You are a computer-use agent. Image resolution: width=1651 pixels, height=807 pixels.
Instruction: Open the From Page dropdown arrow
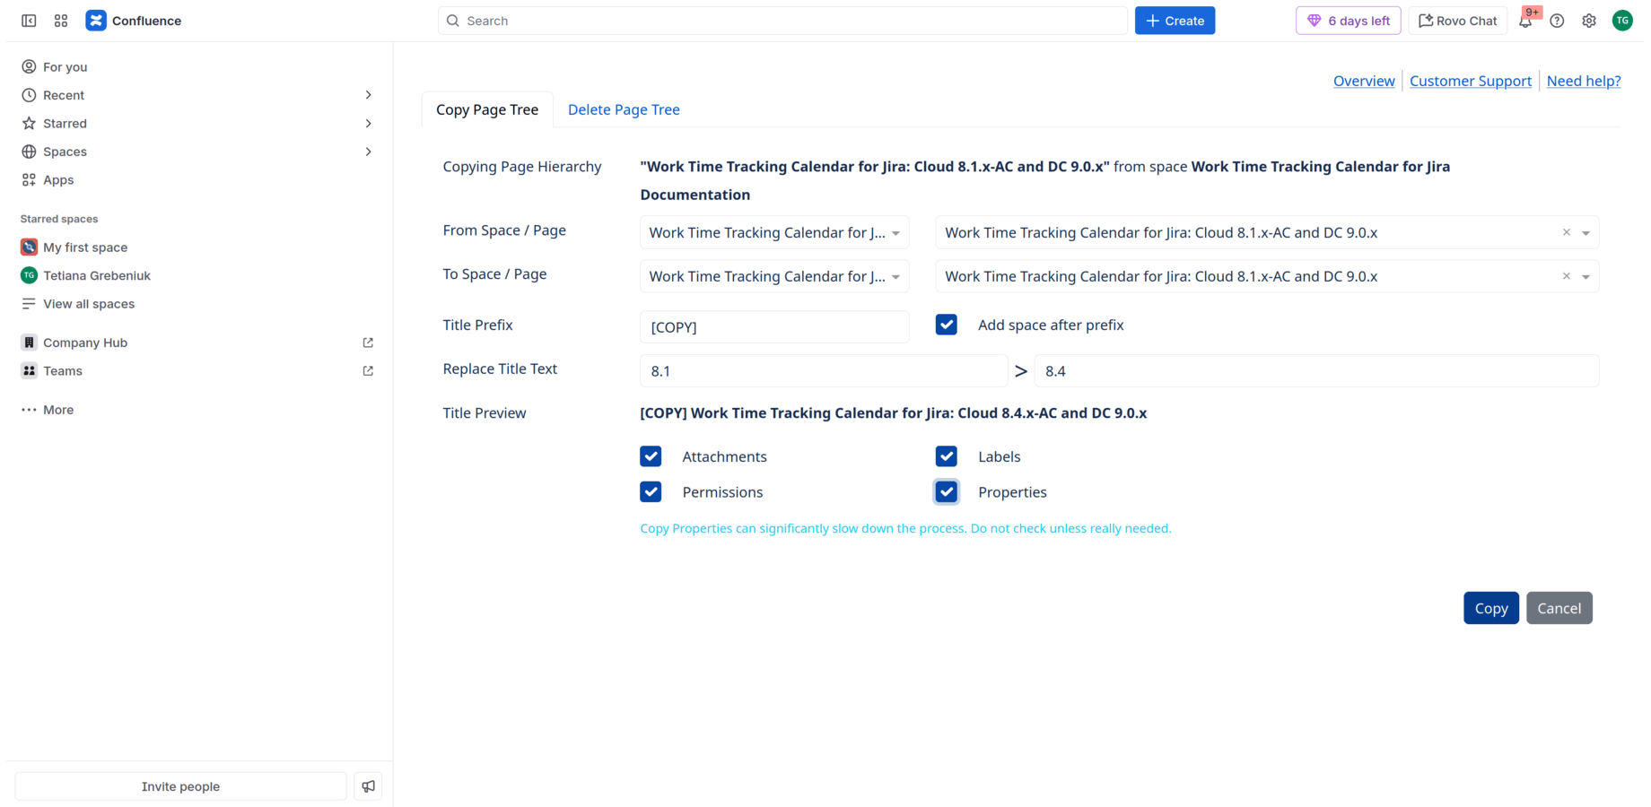coord(1585,233)
